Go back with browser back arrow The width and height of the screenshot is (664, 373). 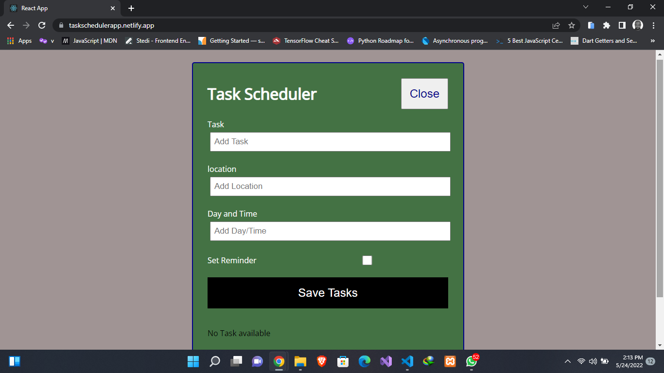pos(11,25)
